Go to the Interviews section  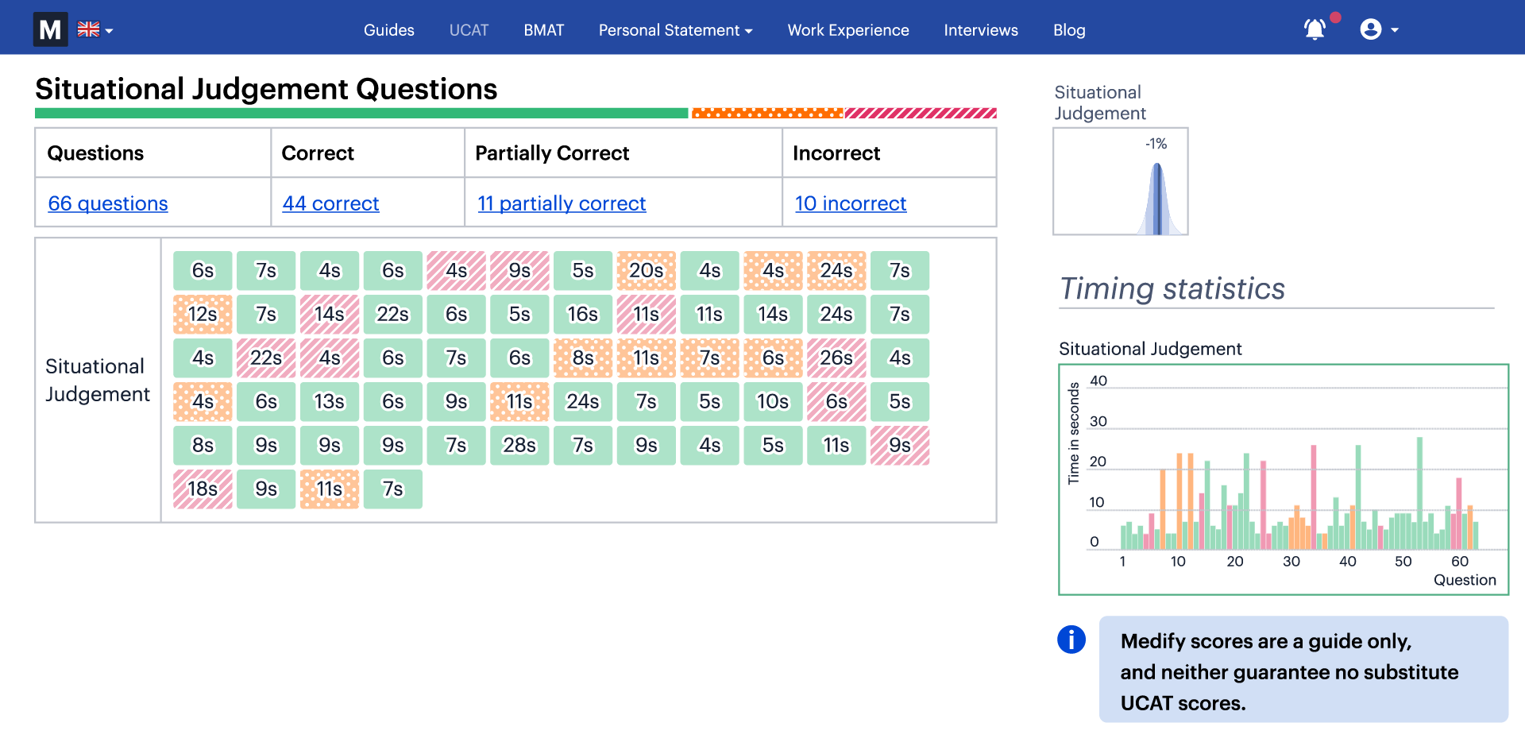click(x=980, y=30)
